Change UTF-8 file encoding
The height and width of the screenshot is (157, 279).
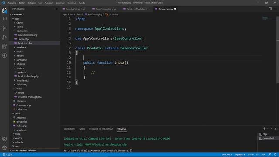[x=251, y=154]
